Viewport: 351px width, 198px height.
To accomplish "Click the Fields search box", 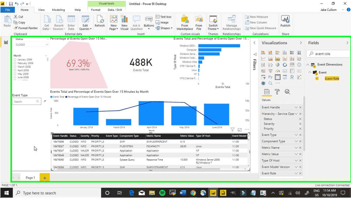I will 328,53.
